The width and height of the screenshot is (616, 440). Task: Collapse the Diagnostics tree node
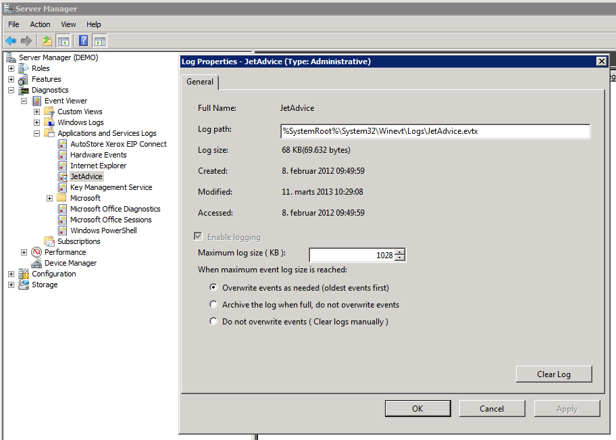[x=11, y=90]
